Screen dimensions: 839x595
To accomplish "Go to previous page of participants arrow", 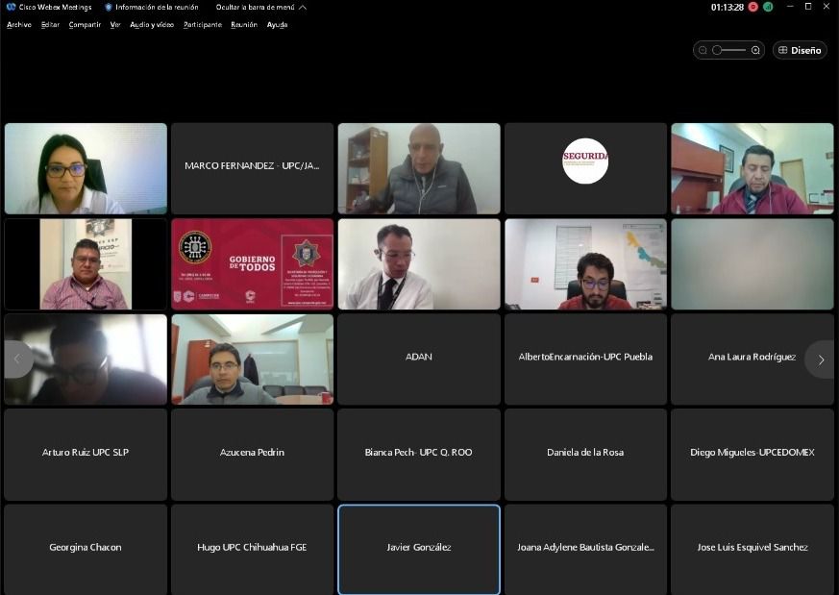I will pyautogui.click(x=16, y=359).
